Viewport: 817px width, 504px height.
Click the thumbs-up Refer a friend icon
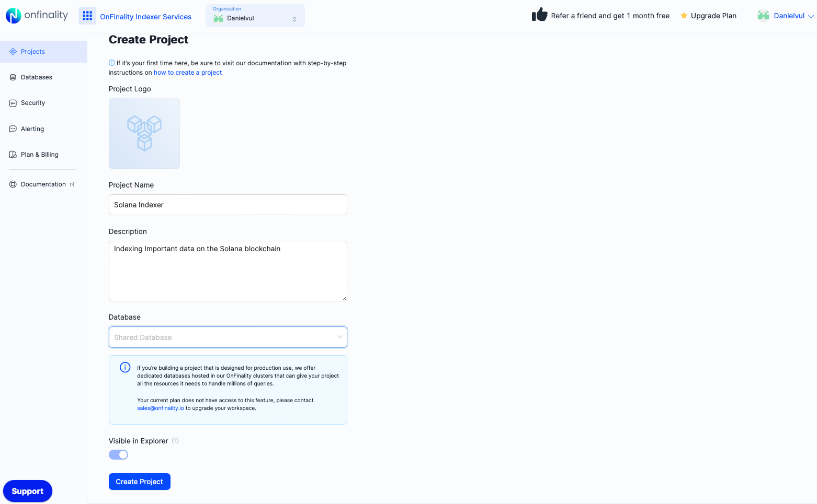[539, 15]
